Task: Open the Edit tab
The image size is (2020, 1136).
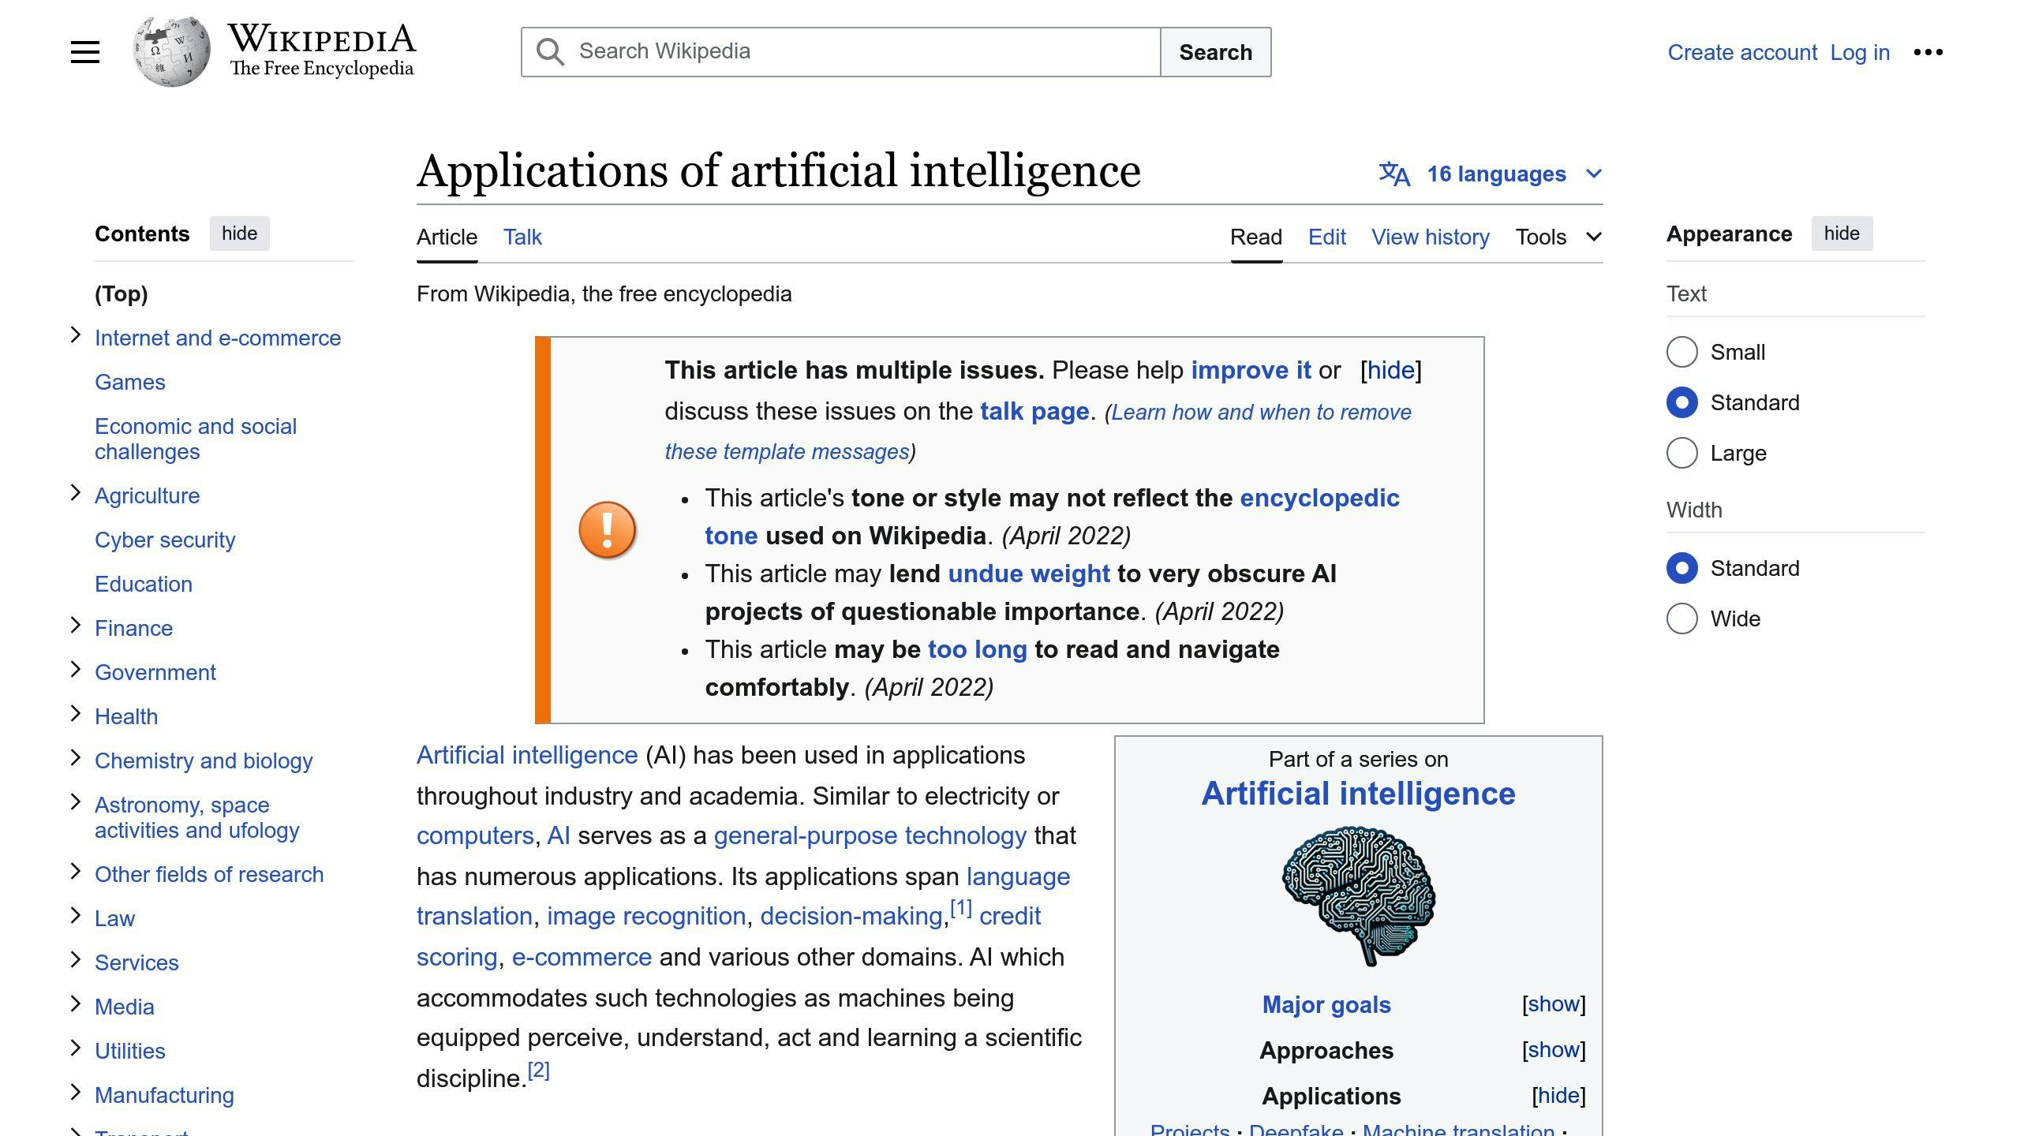Action: 1327,237
